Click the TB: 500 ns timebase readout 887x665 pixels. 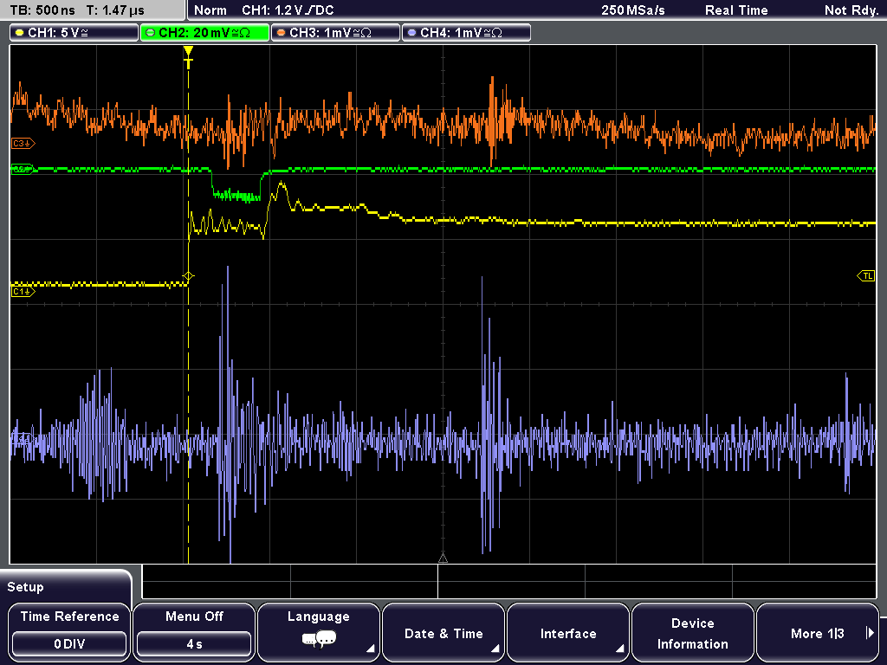point(42,10)
